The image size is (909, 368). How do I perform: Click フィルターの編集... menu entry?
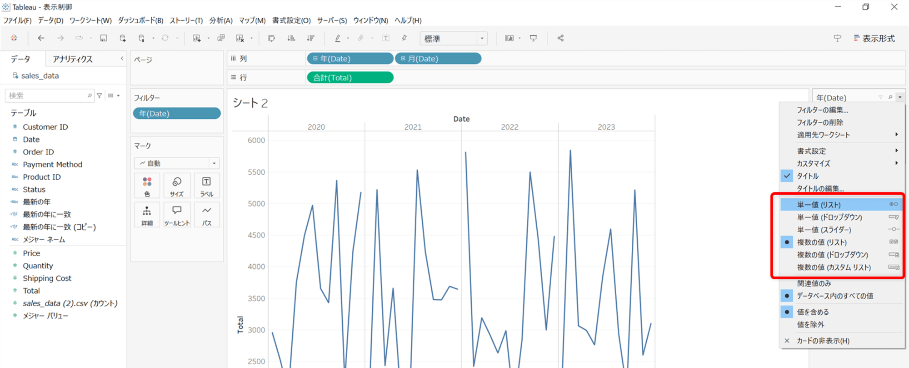point(842,110)
